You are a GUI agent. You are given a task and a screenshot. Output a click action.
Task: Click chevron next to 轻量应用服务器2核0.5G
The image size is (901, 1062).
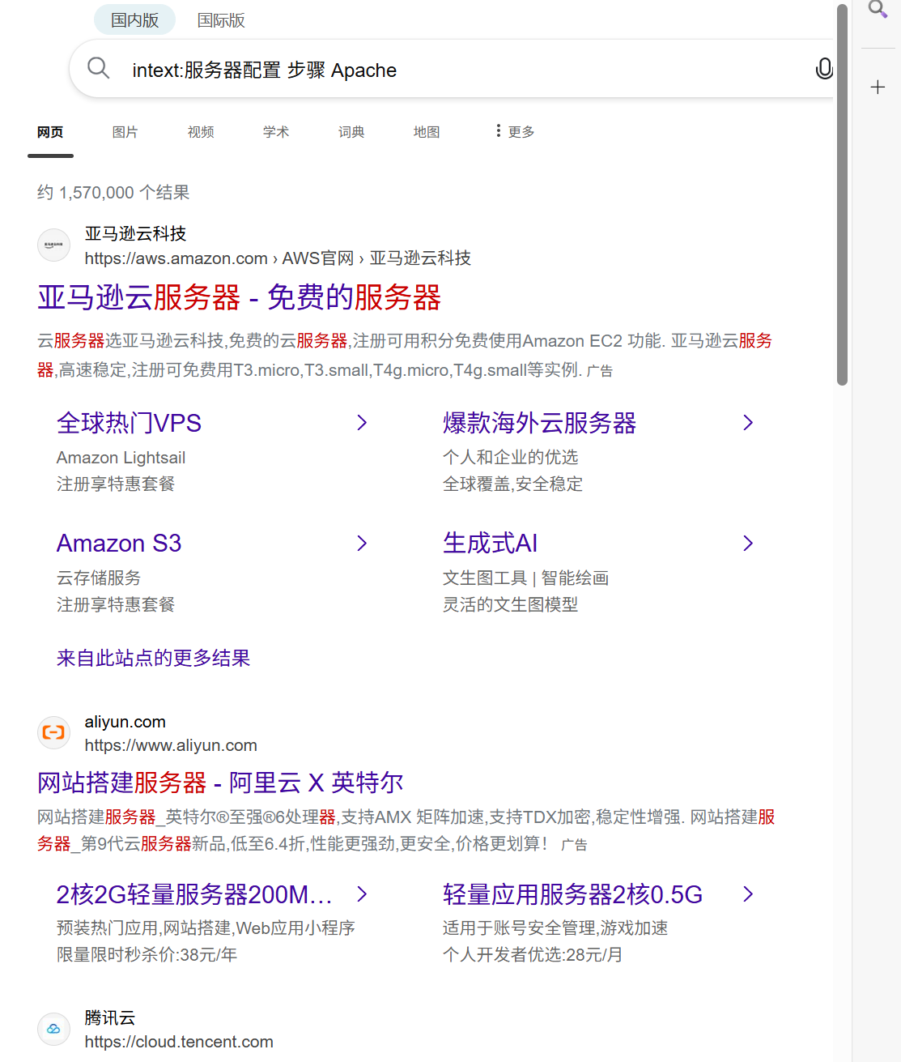tap(748, 894)
